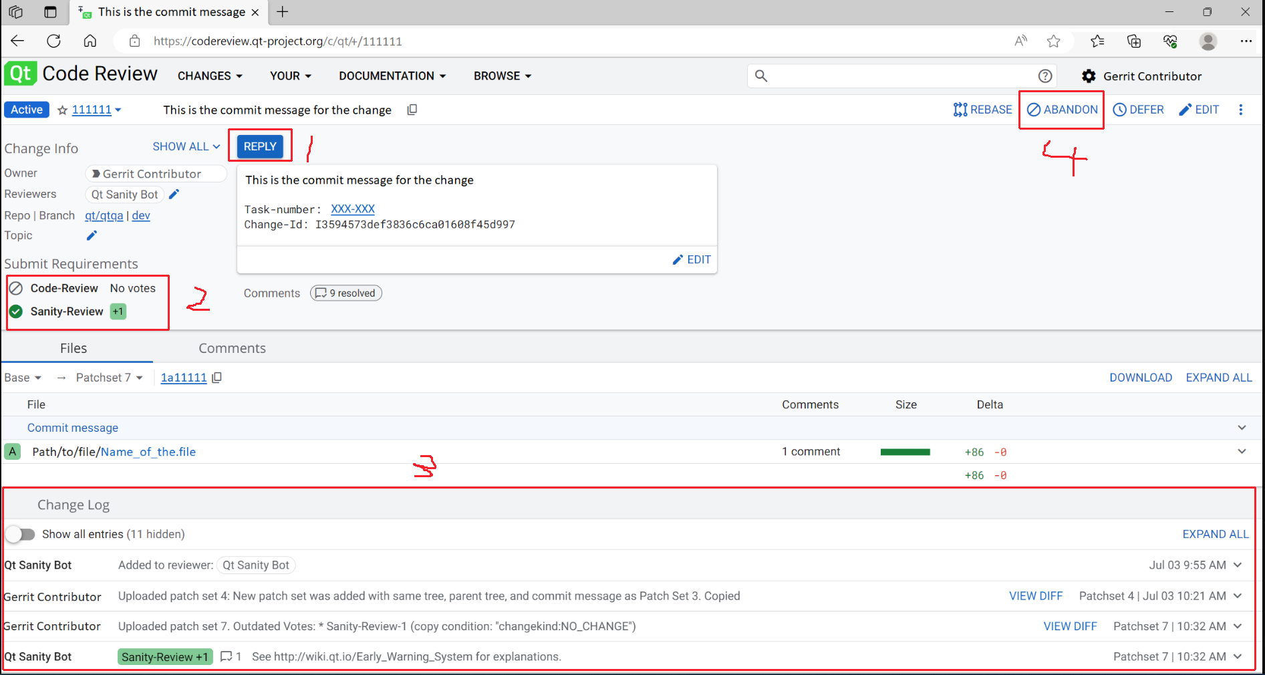The width and height of the screenshot is (1265, 675).
Task: Open the qt/qtqa repository link
Action: (x=104, y=215)
